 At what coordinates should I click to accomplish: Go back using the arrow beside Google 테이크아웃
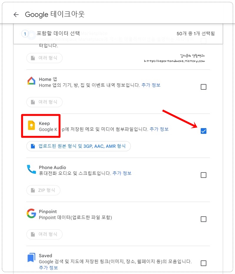tap(16, 15)
